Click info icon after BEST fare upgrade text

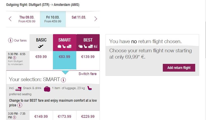20,105
